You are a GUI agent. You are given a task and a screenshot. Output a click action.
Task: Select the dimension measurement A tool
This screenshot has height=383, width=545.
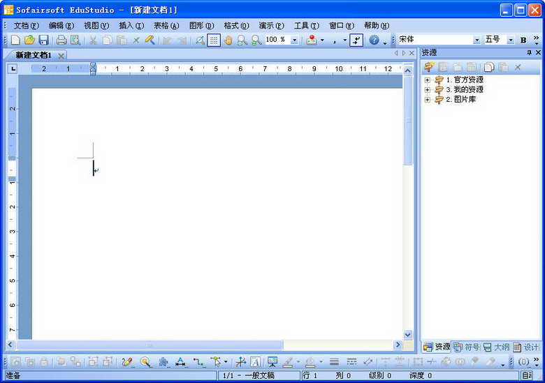pyautogui.click(x=180, y=362)
